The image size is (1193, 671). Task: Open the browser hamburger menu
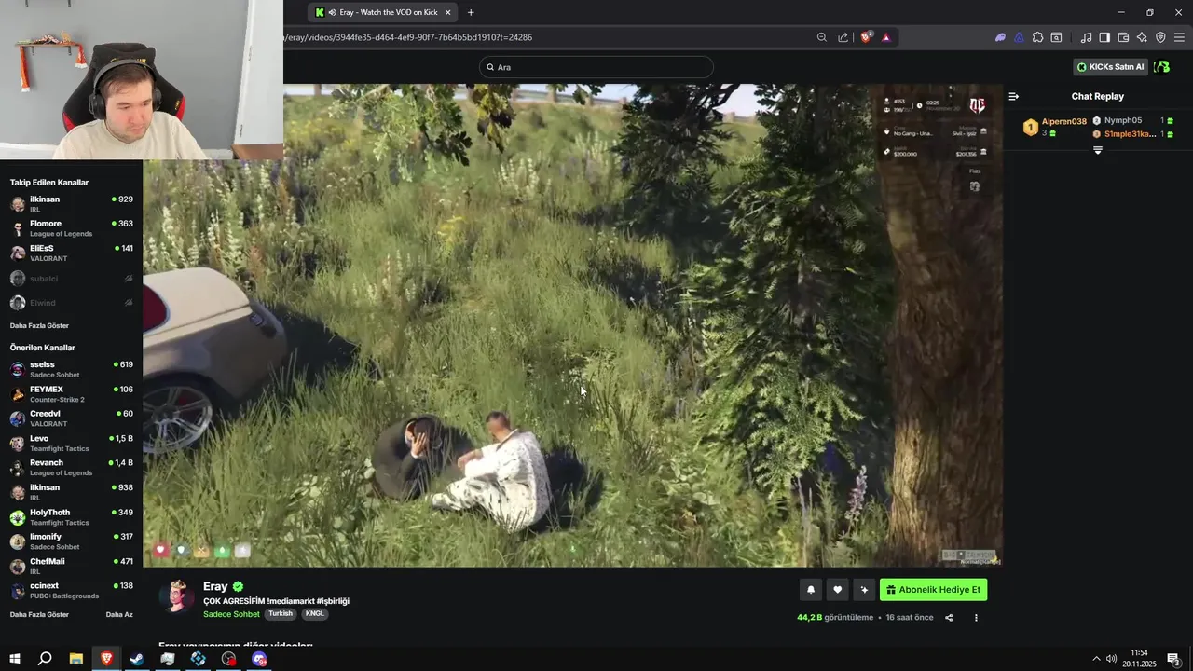(1179, 37)
